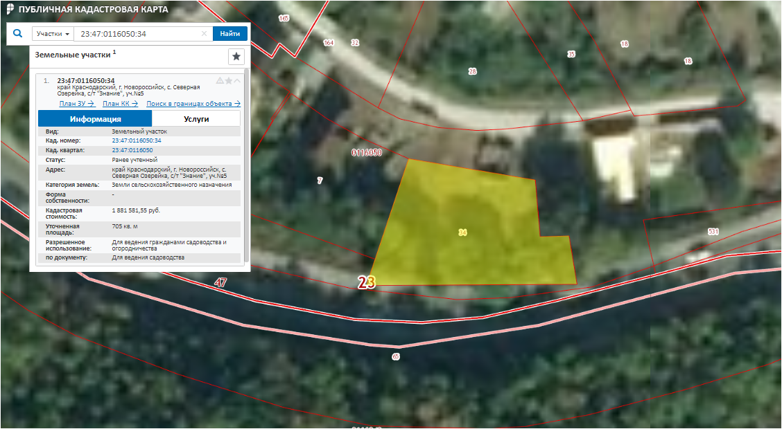782x429 pixels.
Task: Follow the Поиск в границах объекта link
Action: [193, 104]
